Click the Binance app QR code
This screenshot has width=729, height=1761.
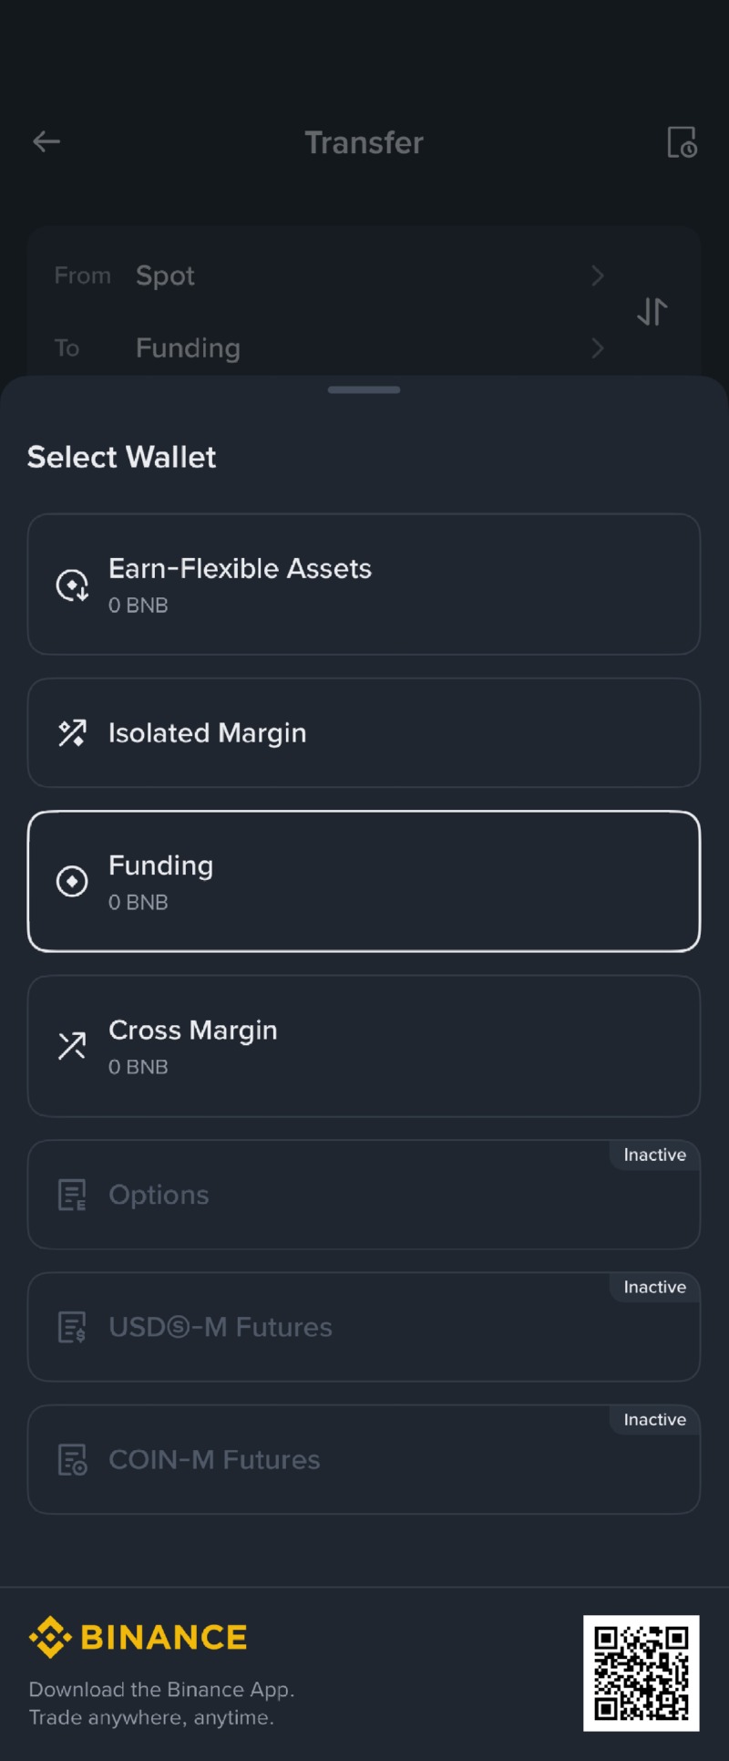coord(642,1673)
